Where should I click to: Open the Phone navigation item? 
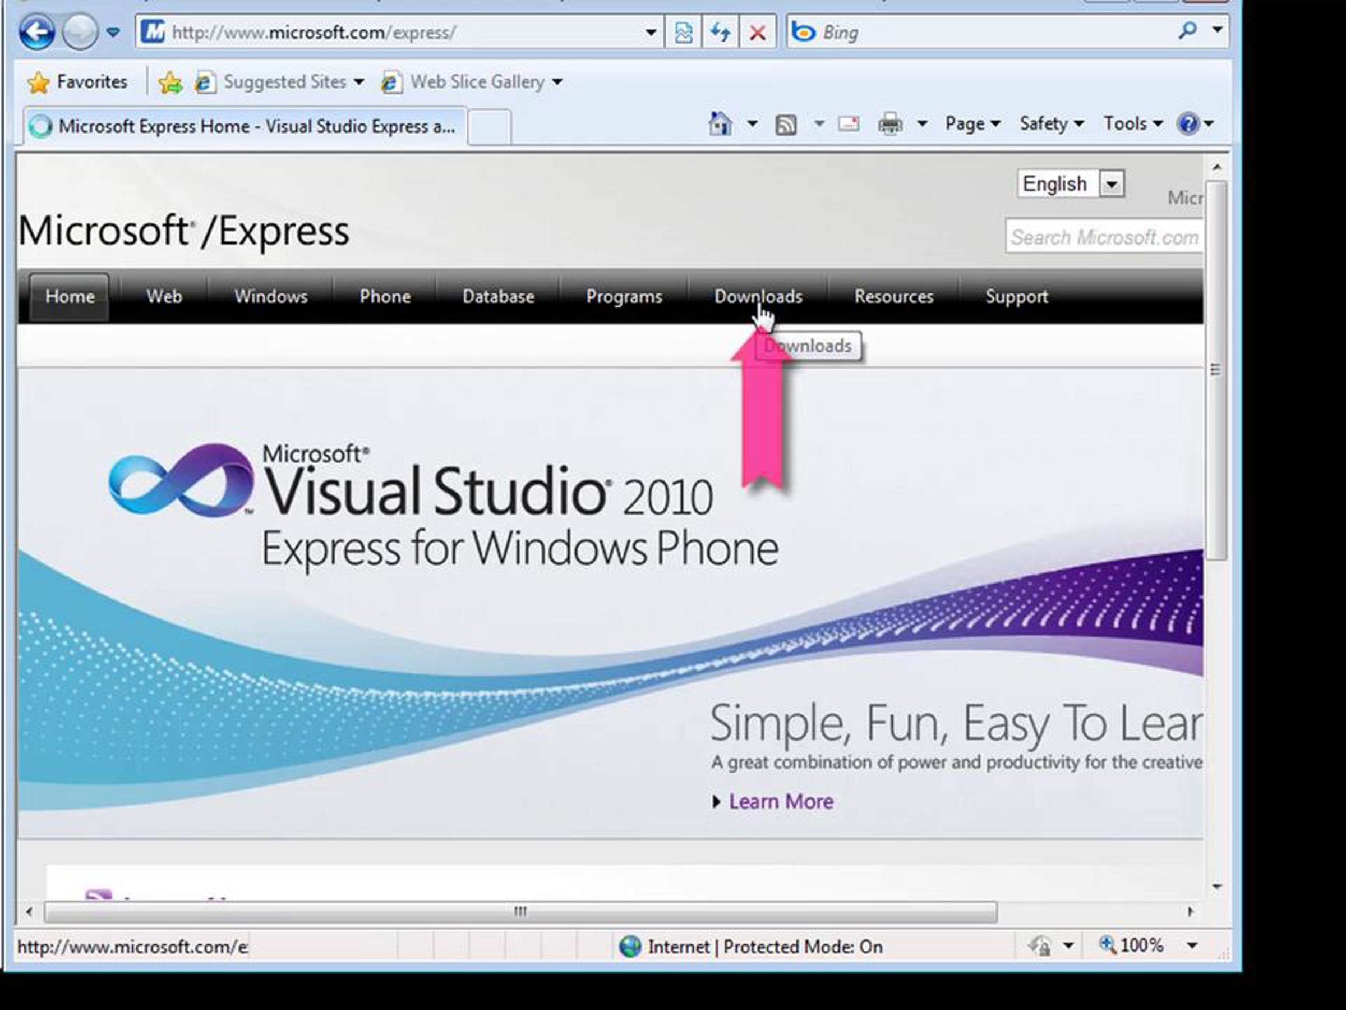click(x=385, y=296)
